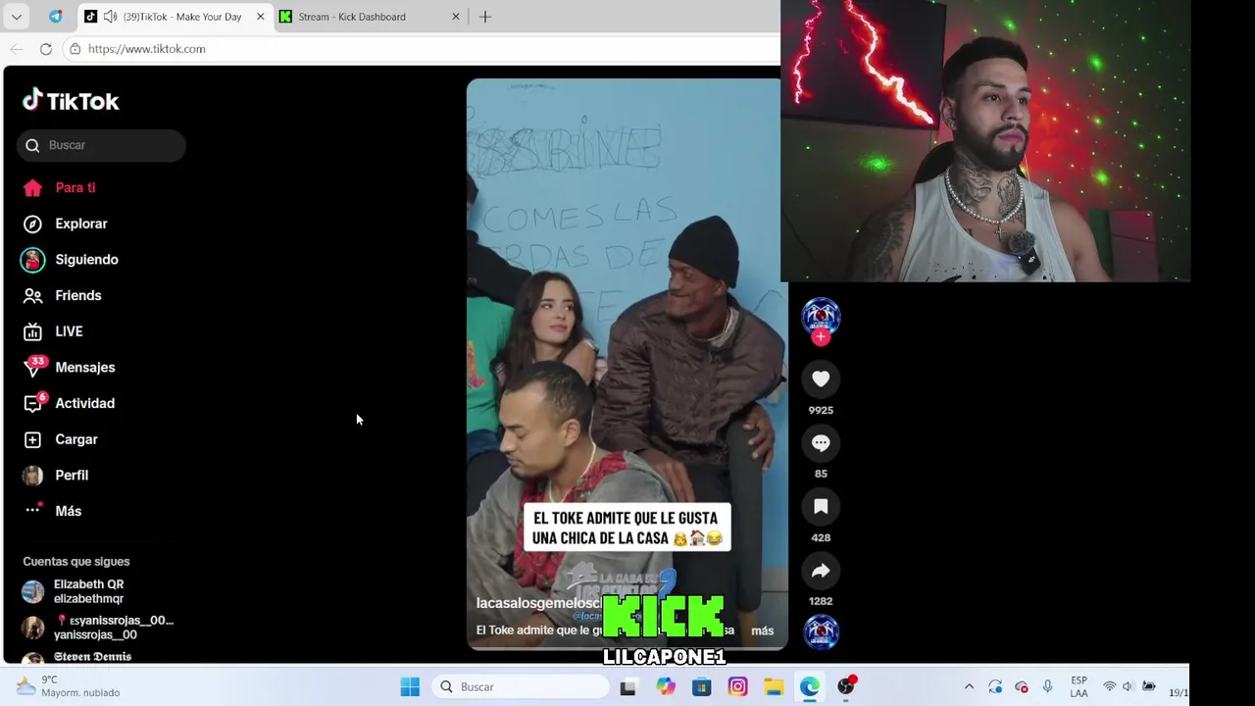Expand video description with más
1255x706 pixels.
(762, 630)
